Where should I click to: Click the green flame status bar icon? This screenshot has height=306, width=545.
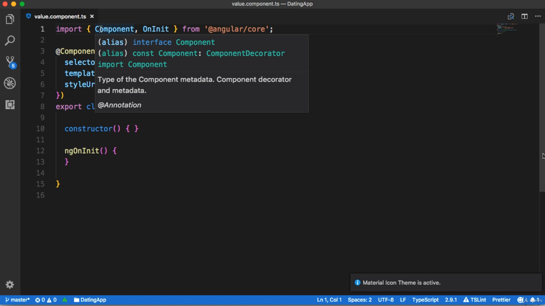[x=65, y=300]
